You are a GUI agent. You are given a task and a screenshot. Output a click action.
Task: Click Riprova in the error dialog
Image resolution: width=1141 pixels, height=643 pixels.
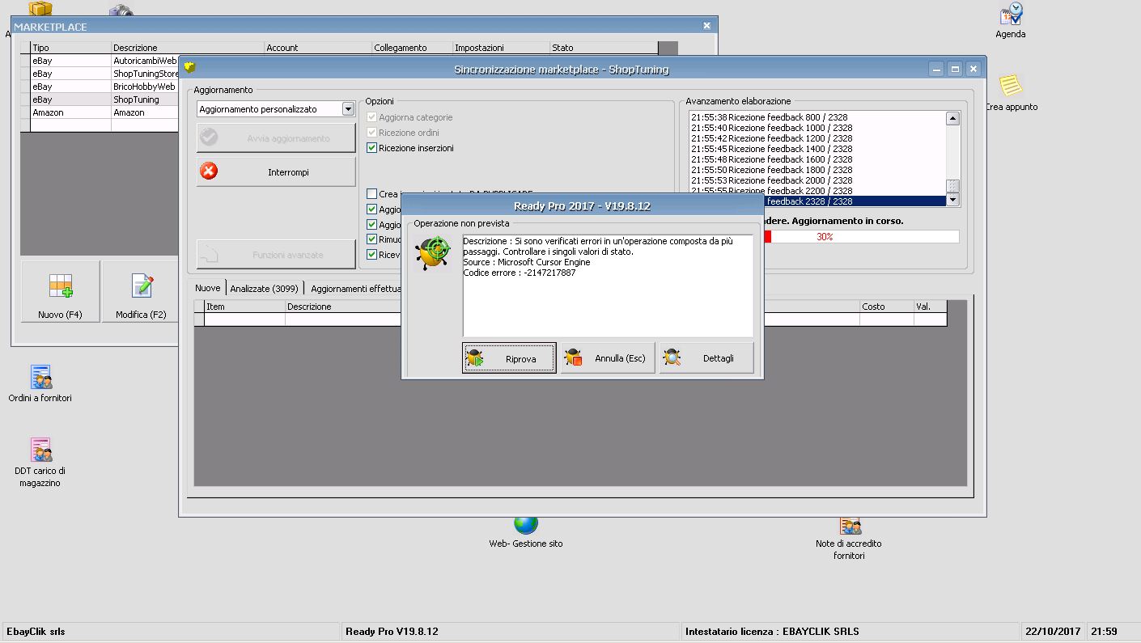point(510,358)
